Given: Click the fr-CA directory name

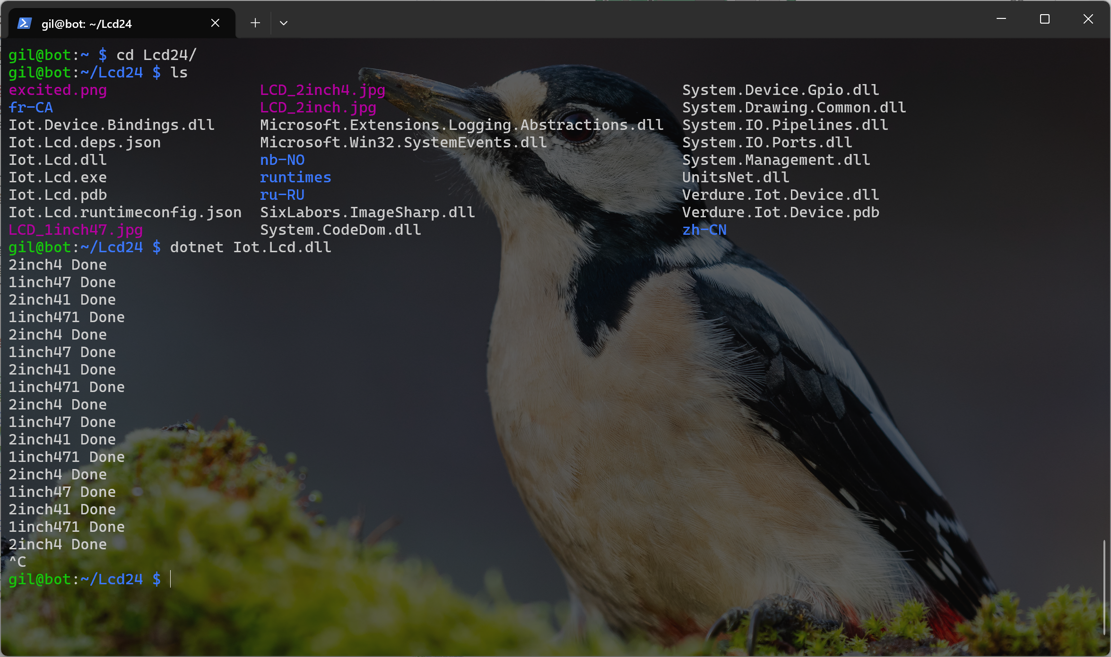Looking at the screenshot, I should [31, 107].
